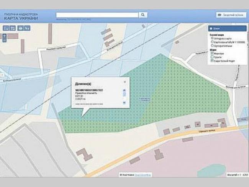Enable the Грунти layer checkbox

tap(212, 57)
